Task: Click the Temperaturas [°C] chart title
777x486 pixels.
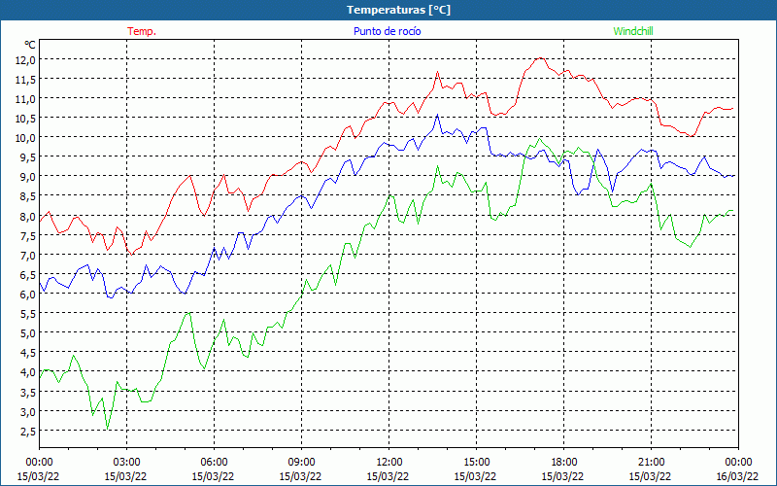Action: tap(398, 10)
